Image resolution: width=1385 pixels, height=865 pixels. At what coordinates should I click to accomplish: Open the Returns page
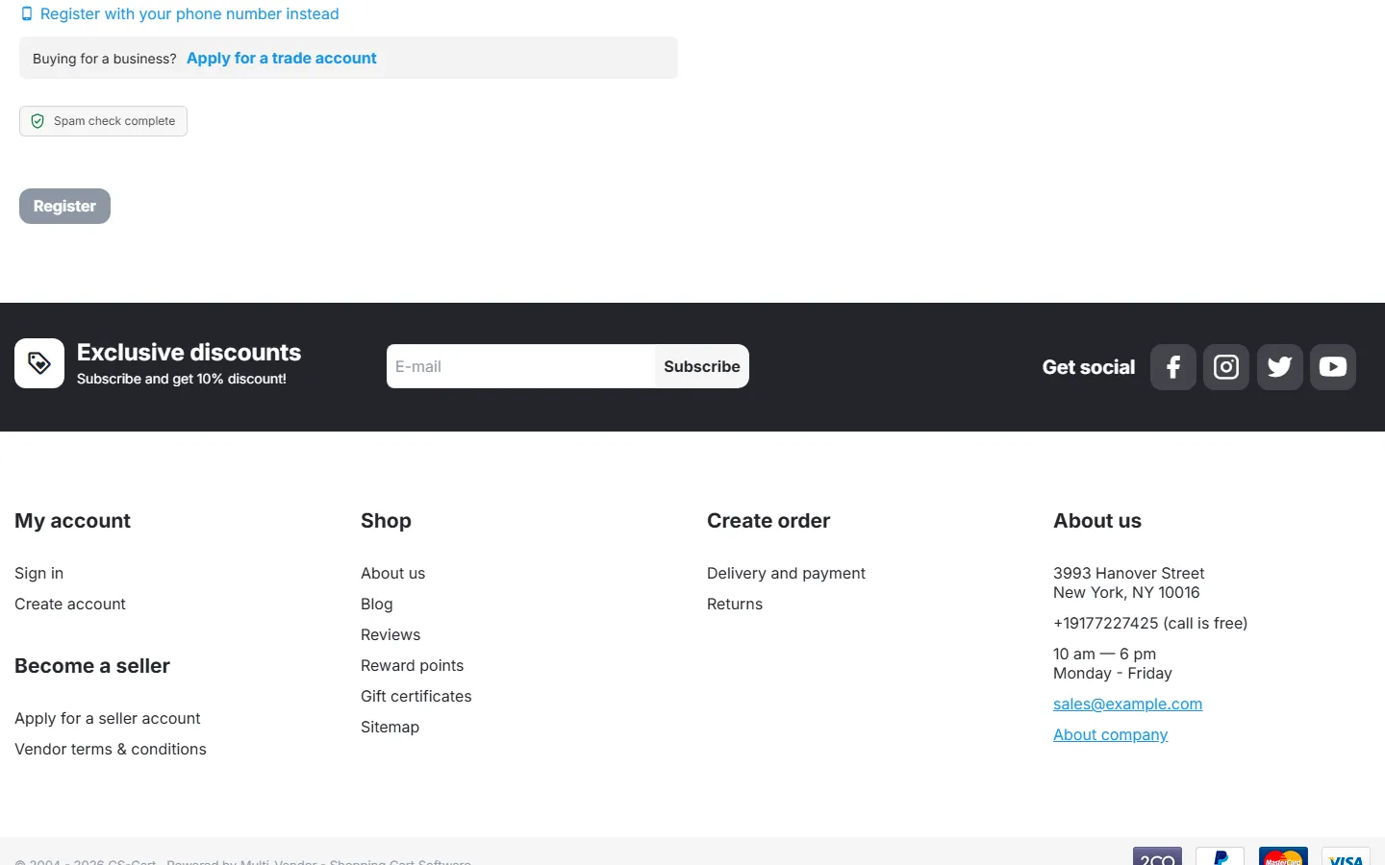click(735, 605)
